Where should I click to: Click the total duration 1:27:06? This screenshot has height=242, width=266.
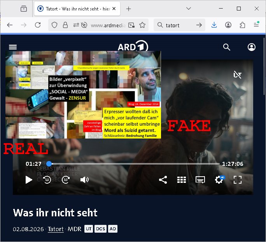point(233,164)
